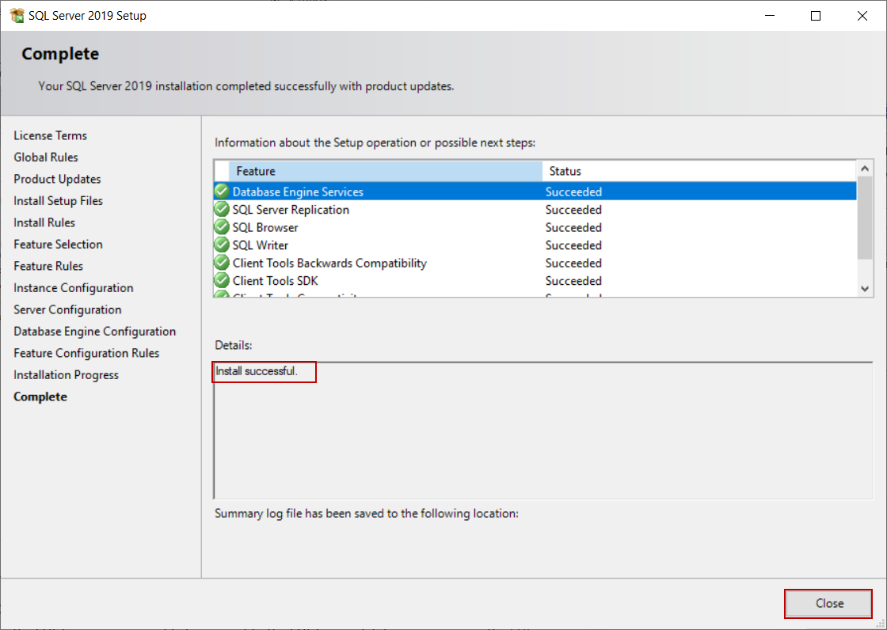Select Feature Selection in the left pane
The image size is (887, 630).
coord(58,244)
